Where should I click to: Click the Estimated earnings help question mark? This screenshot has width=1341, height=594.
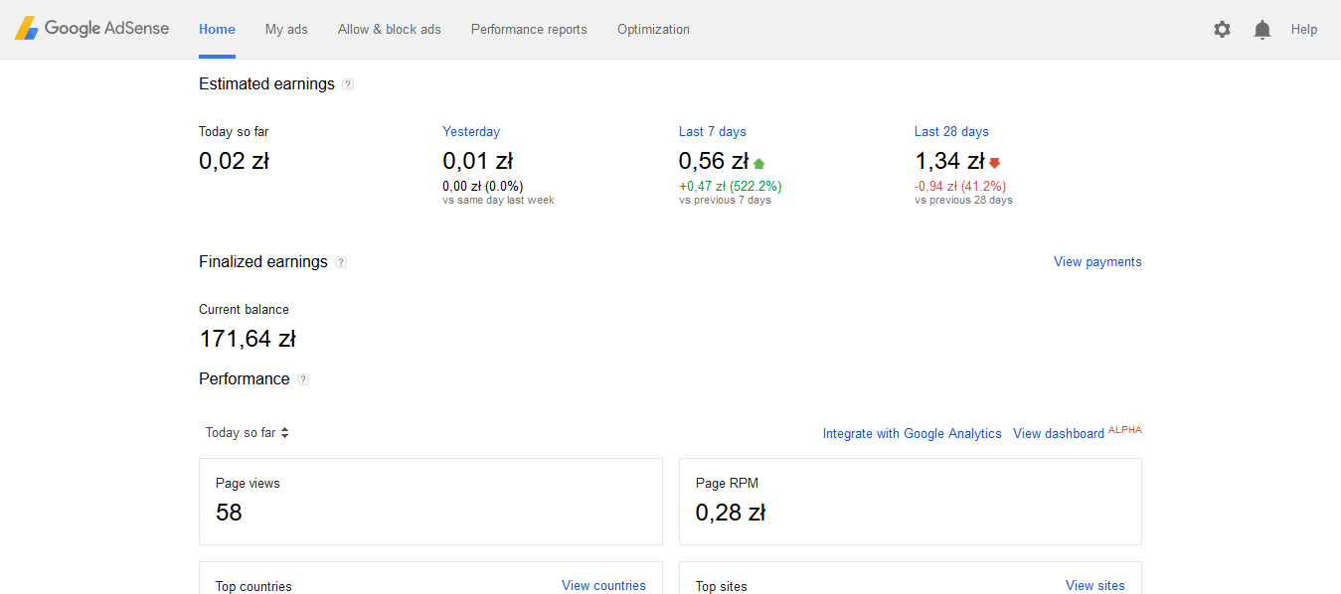click(x=348, y=84)
